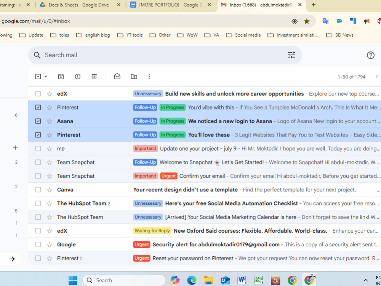
Task: Open Excel from the taskbar
Action: click(x=259, y=280)
